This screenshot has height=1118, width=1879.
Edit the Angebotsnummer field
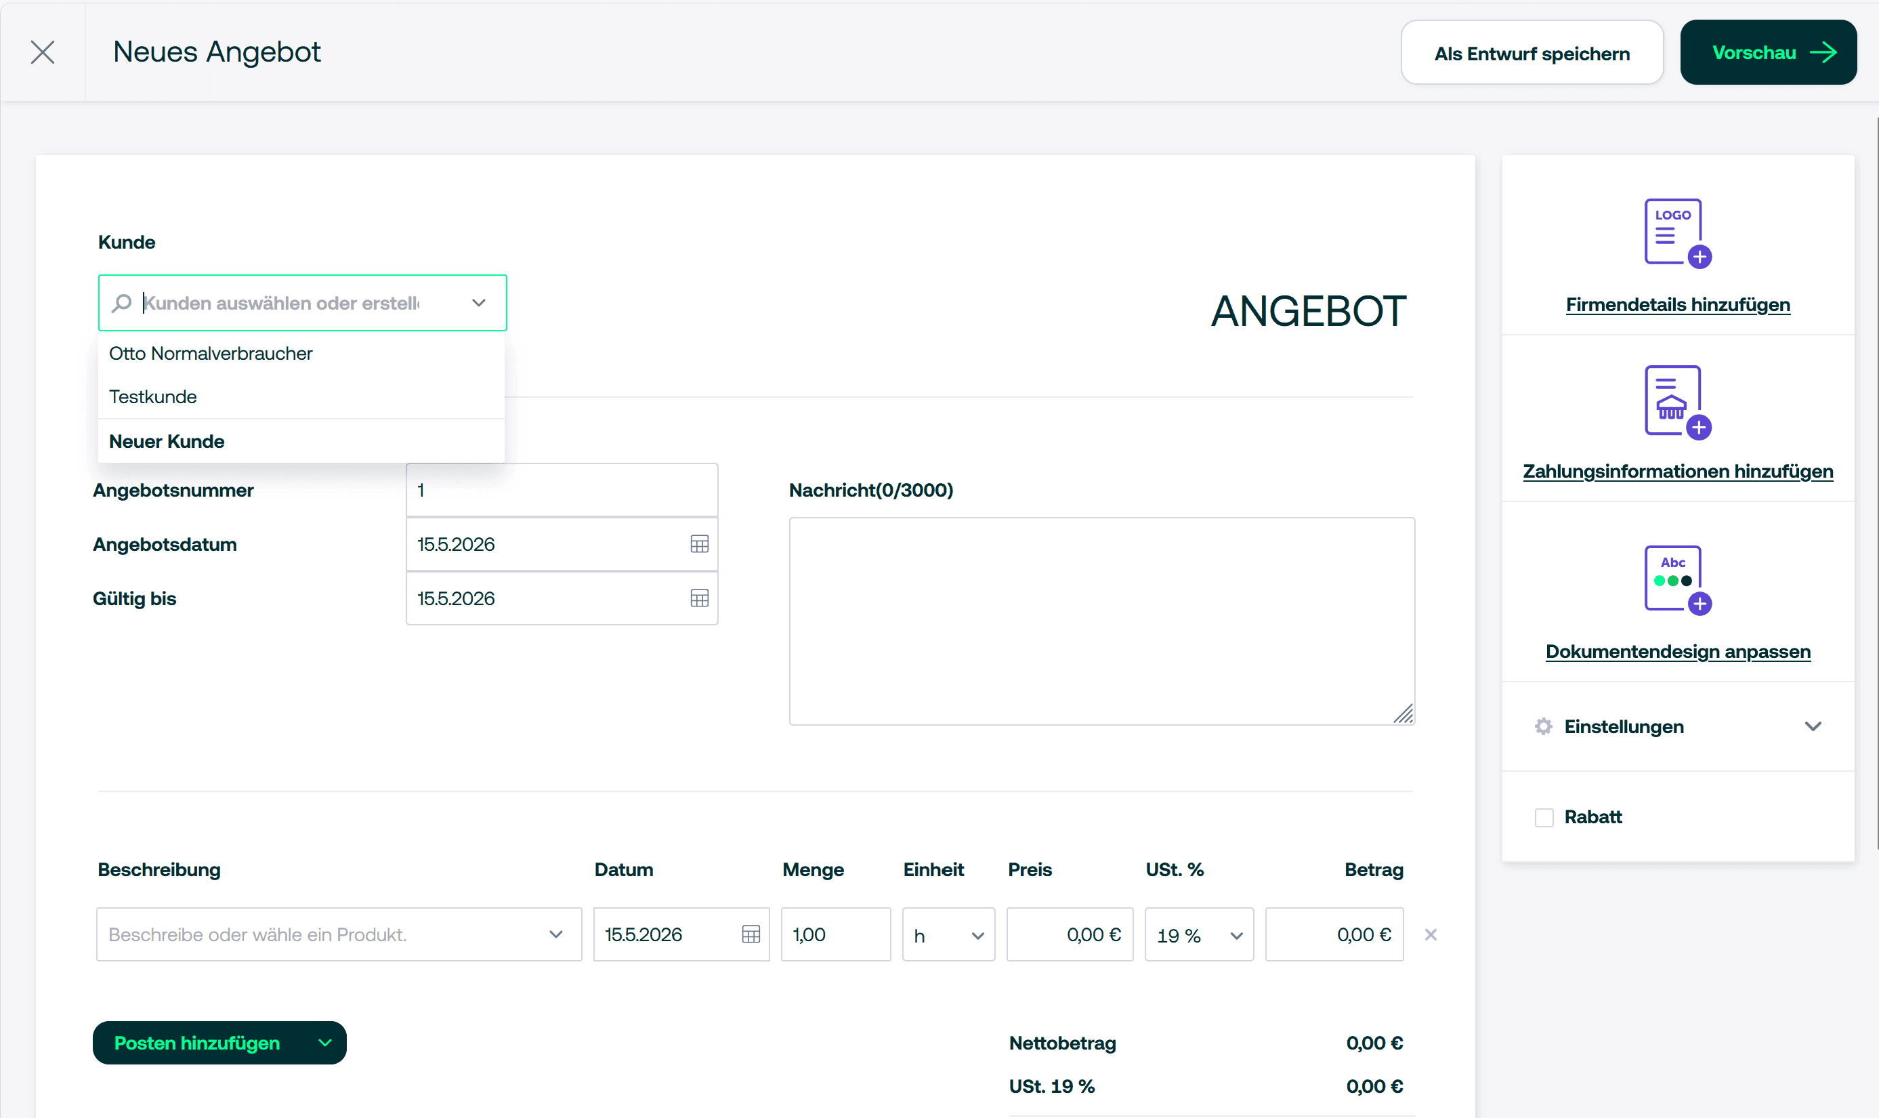click(562, 491)
